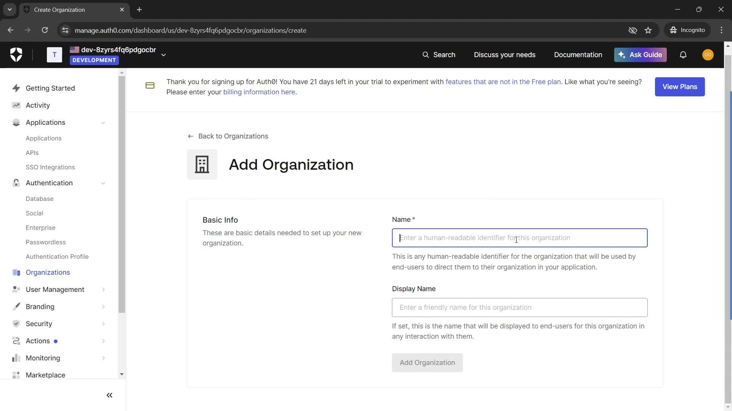This screenshot has height=411, width=732.
Task: Focus the organization Name field
Action: 520,238
